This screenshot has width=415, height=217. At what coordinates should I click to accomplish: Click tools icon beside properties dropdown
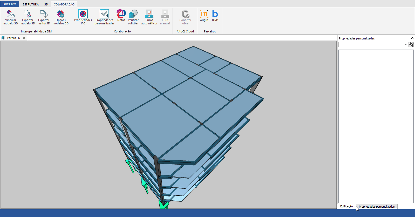click(x=411, y=45)
